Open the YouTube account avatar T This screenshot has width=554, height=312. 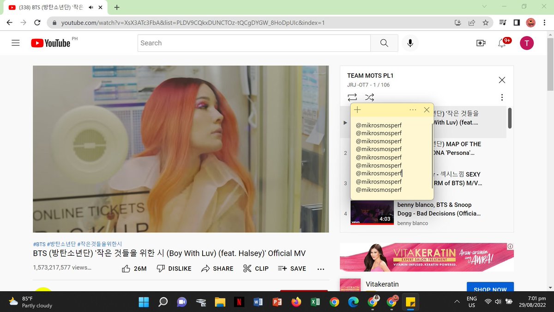pos(527,43)
